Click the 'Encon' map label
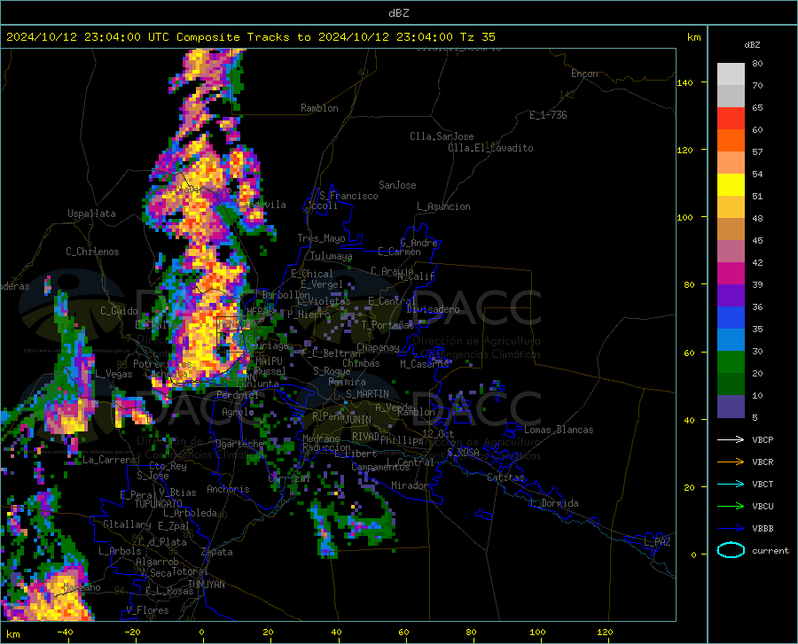 584,74
